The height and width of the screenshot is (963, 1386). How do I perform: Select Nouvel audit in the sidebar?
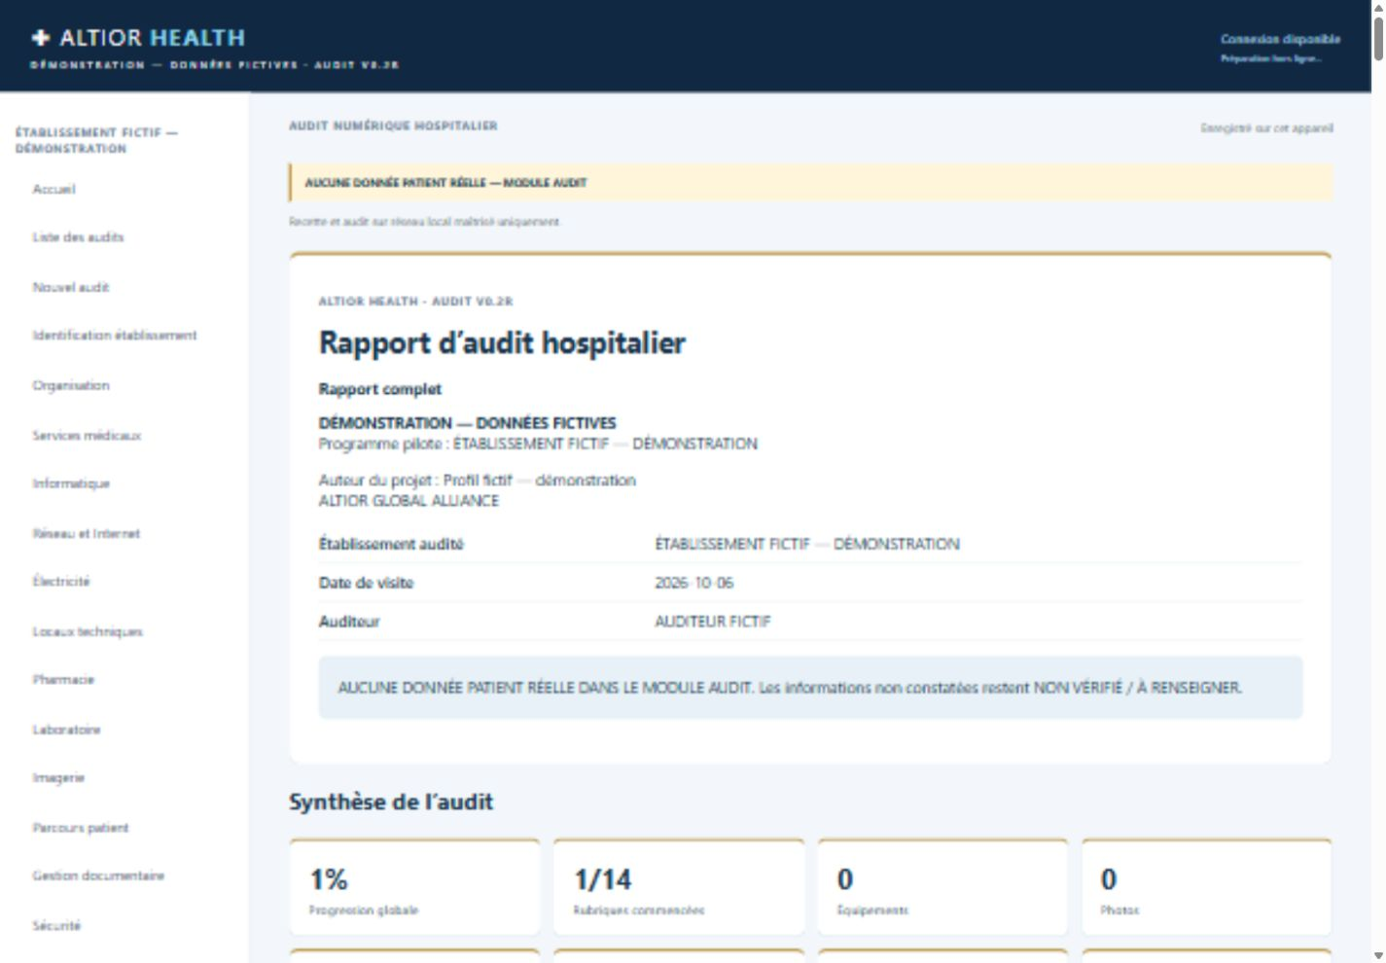click(x=71, y=287)
